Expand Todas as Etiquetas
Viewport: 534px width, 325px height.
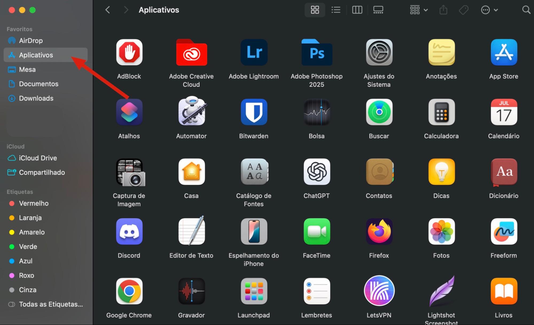[50, 304]
